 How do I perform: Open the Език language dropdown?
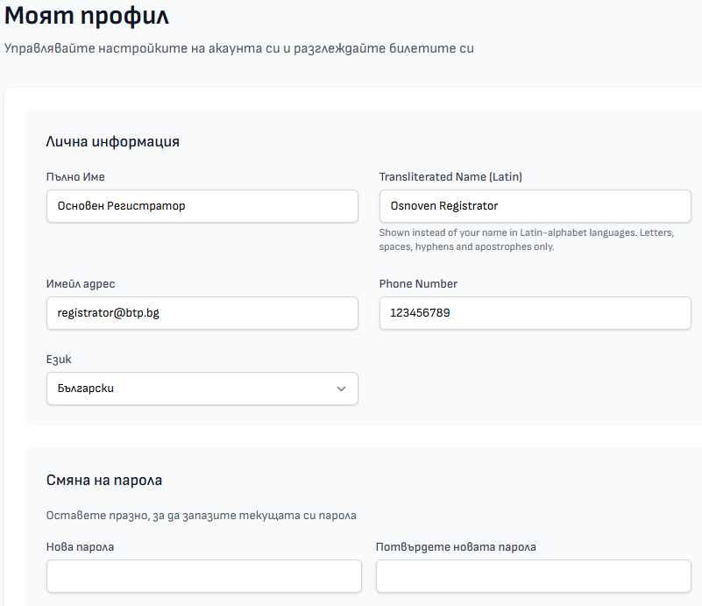(x=202, y=389)
